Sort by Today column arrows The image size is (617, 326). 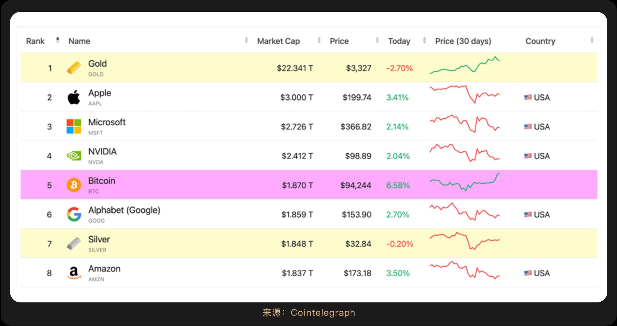click(424, 40)
